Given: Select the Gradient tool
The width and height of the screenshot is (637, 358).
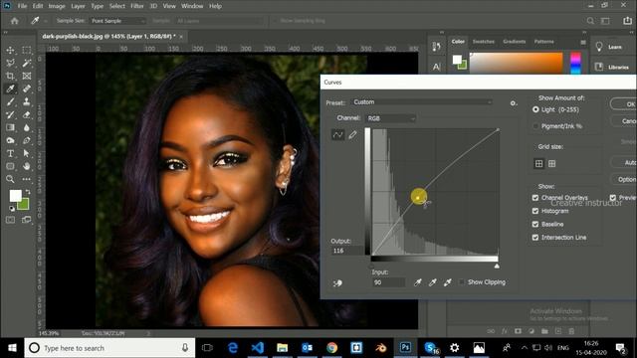Looking at the screenshot, I should [10, 128].
